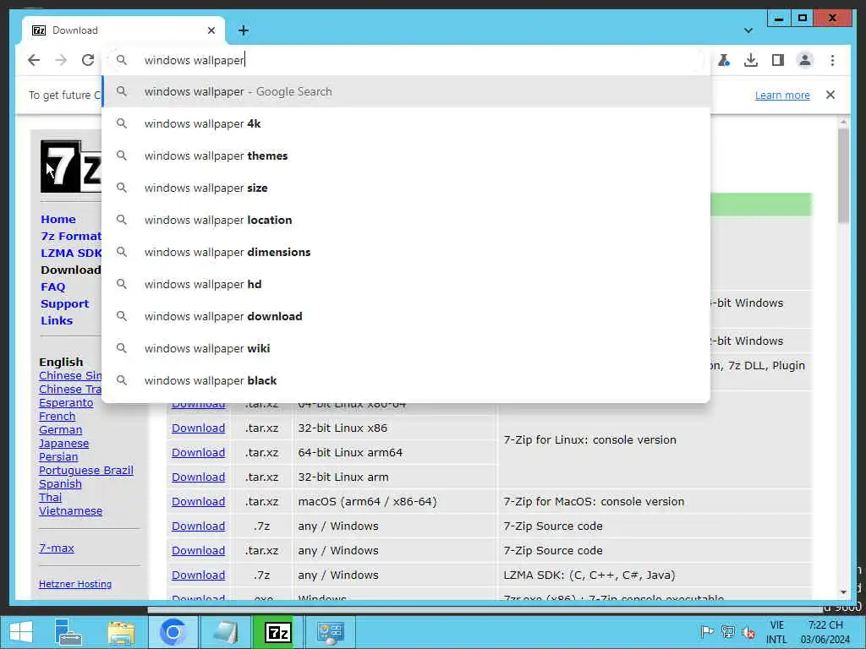Open the LZMA SDK sidebar link

click(x=71, y=253)
